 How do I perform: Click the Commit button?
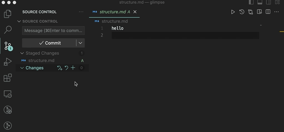point(49,43)
